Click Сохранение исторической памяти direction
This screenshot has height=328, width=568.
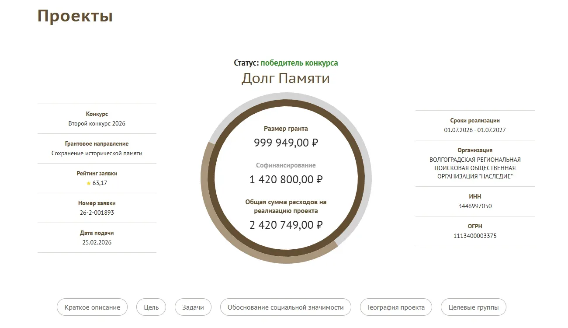click(x=97, y=154)
